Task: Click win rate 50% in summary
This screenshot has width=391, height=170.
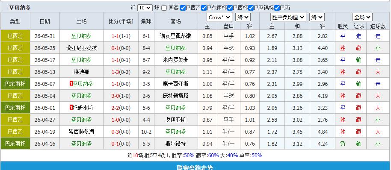Action: (189, 155)
